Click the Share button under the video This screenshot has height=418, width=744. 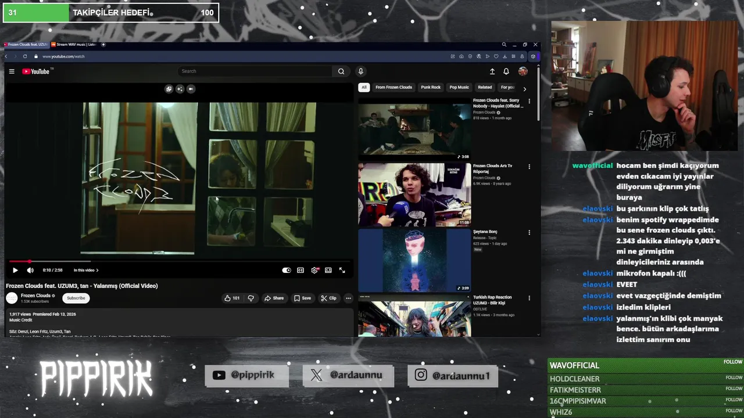click(274, 298)
